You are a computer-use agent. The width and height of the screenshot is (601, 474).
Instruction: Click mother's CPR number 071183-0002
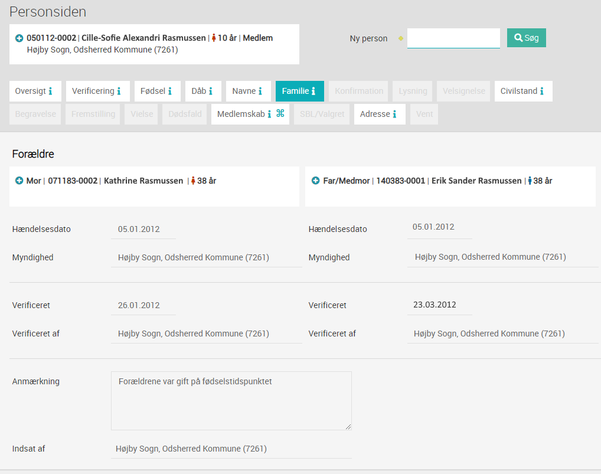(x=73, y=181)
